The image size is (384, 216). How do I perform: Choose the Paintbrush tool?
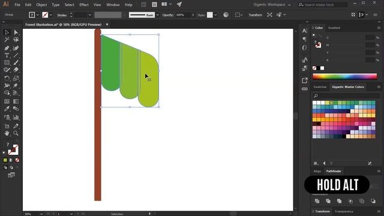[x=16, y=62]
